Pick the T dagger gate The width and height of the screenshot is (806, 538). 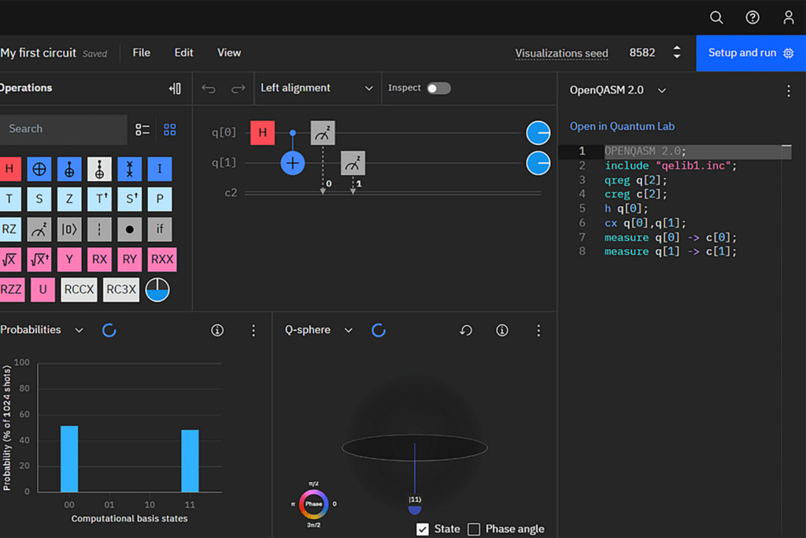[99, 199]
